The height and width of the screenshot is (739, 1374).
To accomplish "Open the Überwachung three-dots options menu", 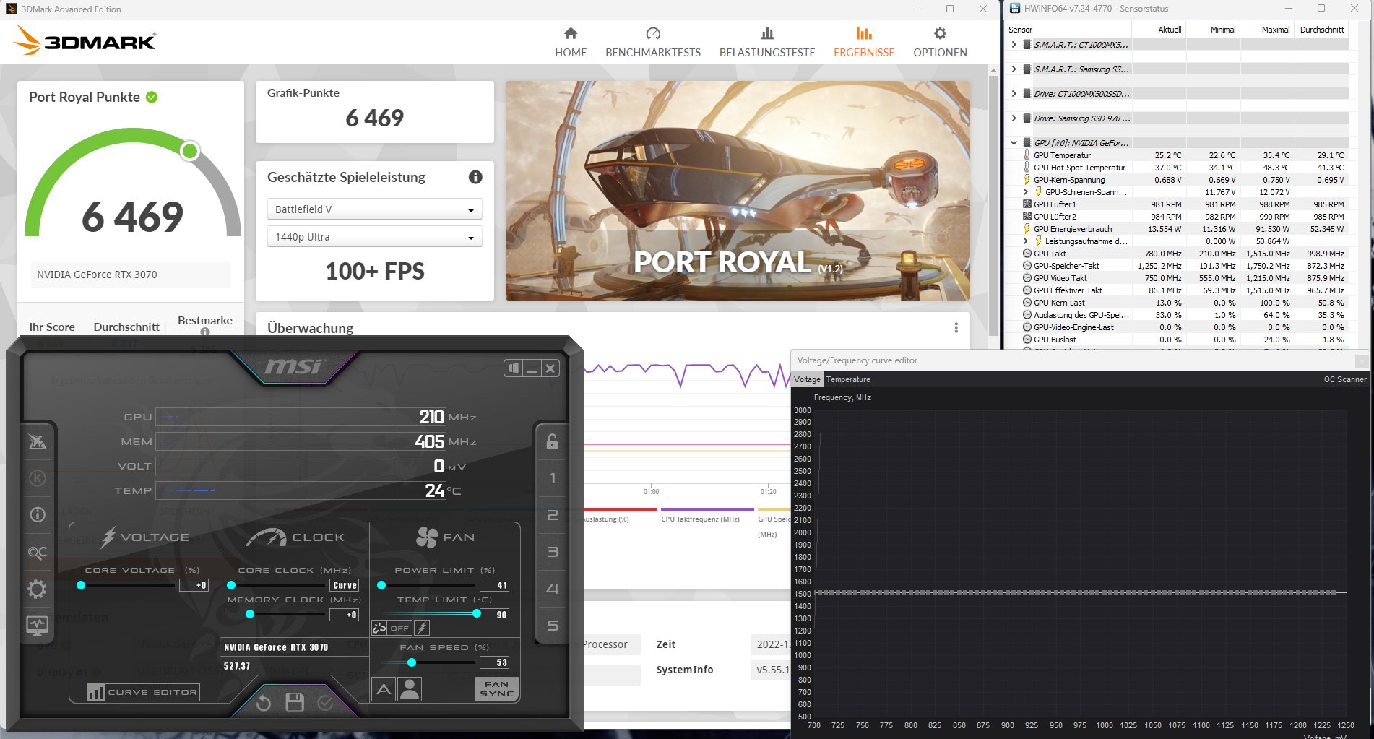I will coord(956,327).
